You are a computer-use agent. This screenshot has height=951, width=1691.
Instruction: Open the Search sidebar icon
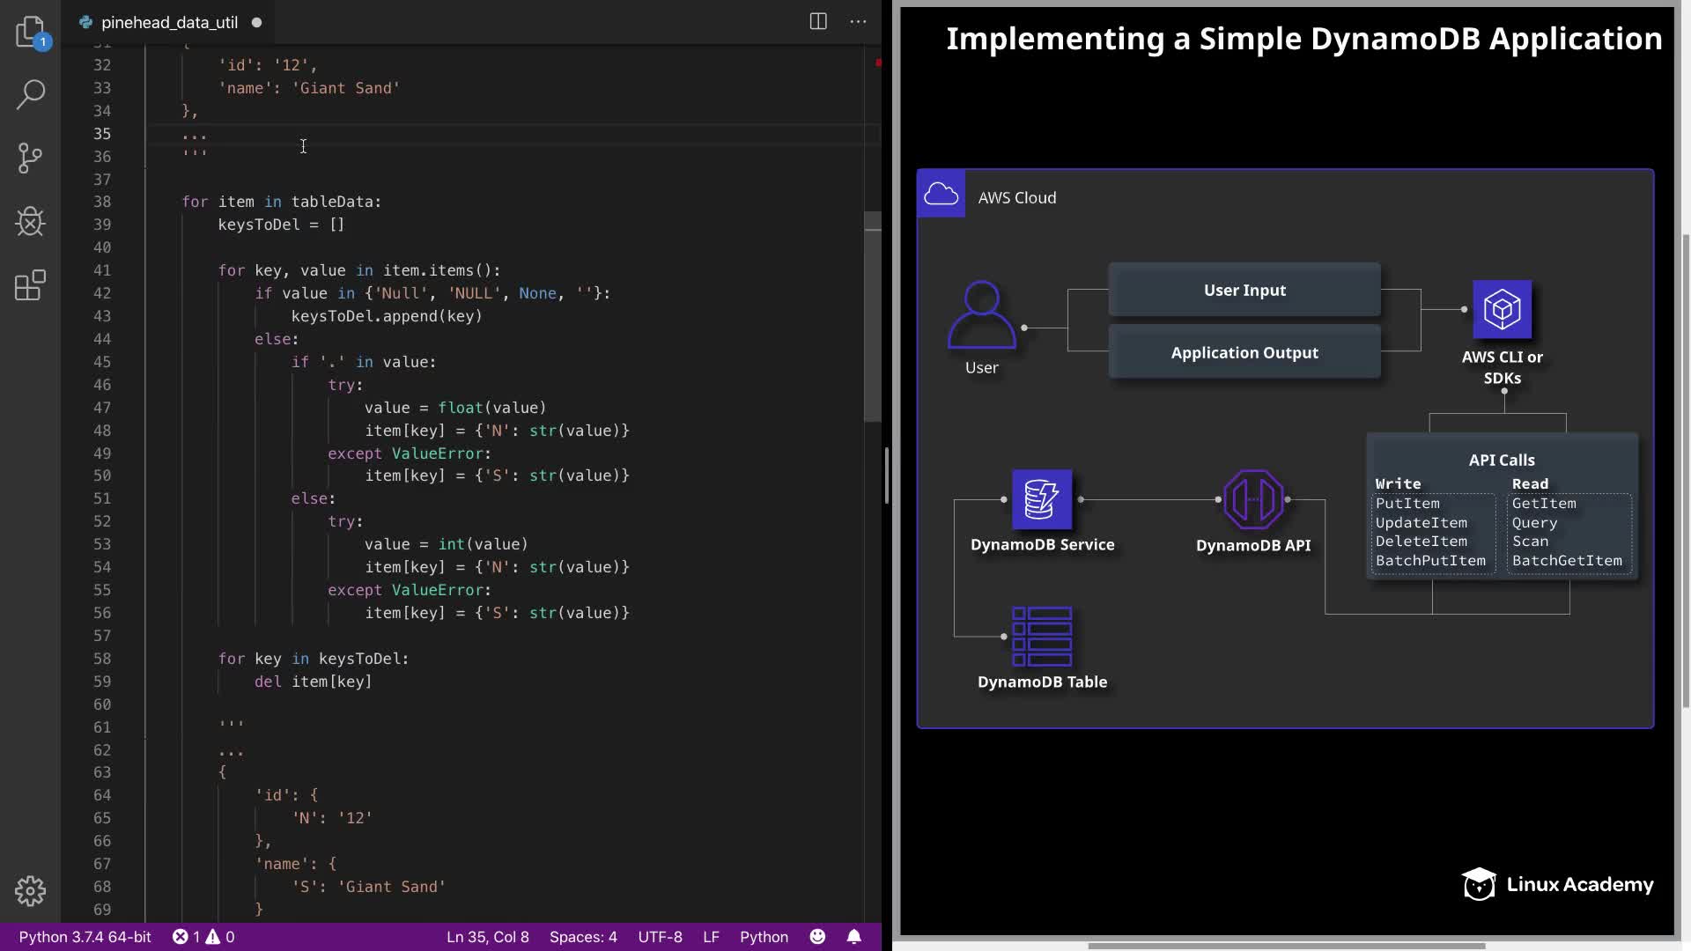[30, 94]
